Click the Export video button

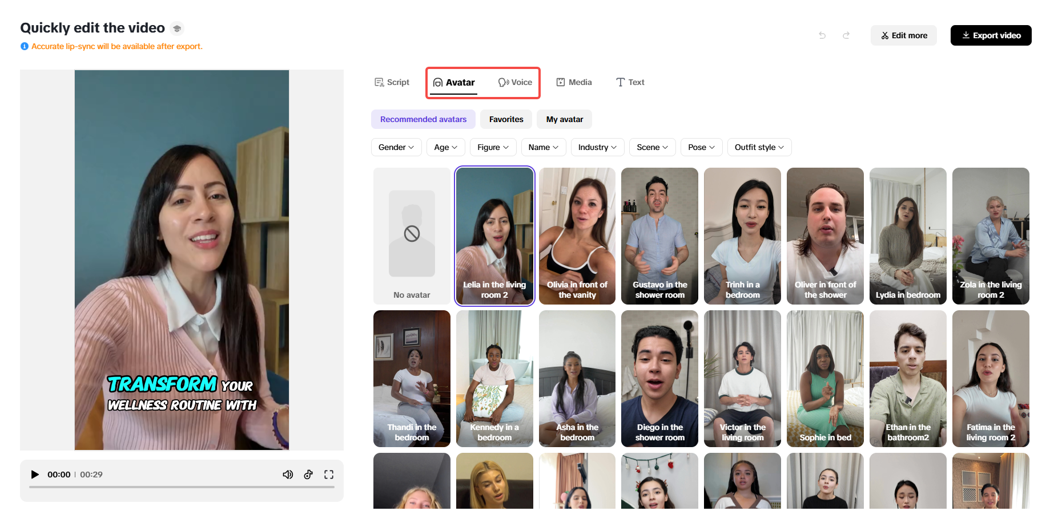[991, 35]
